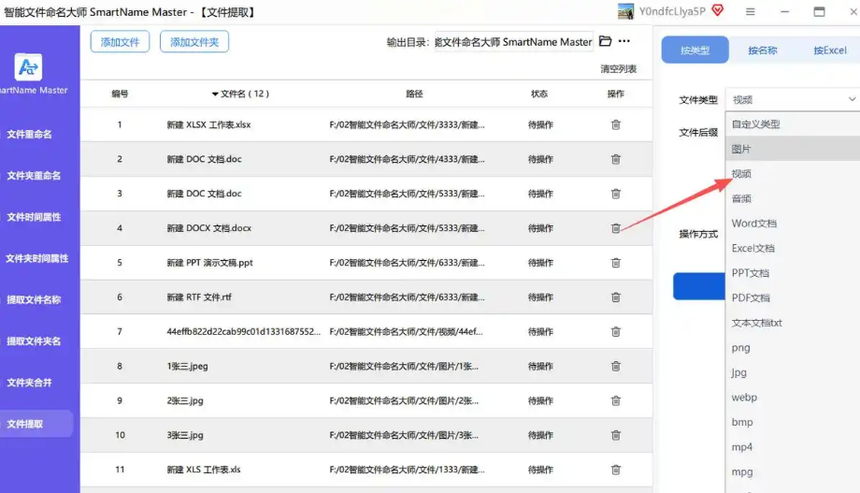Image resolution: width=860 pixels, height=493 pixels.
Task: Click username Y0ndfcLlya5P
Action: 672,11
